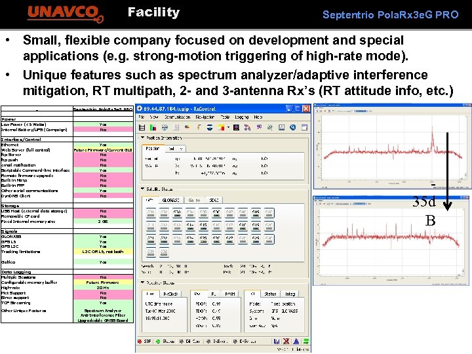Open the Help menu

click(x=258, y=117)
